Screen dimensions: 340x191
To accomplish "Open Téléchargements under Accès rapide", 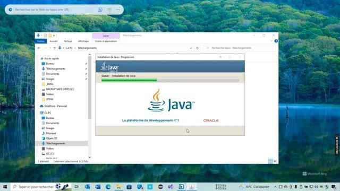I will (55, 68).
